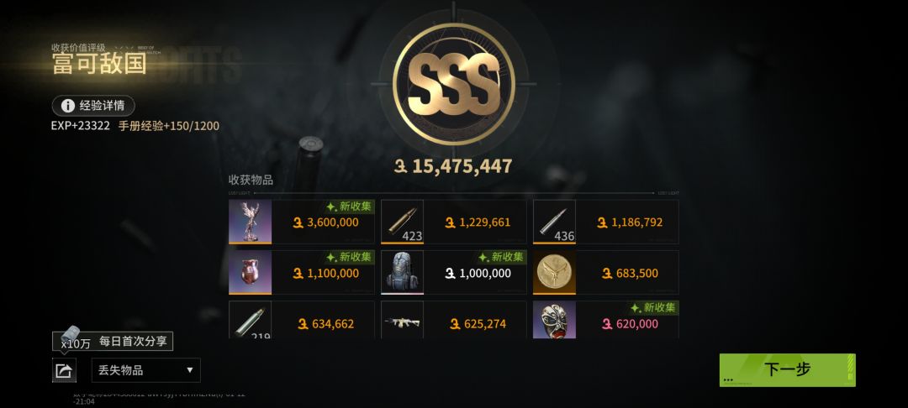
Task: Select the red vase item thumbnail
Action: tap(251, 272)
